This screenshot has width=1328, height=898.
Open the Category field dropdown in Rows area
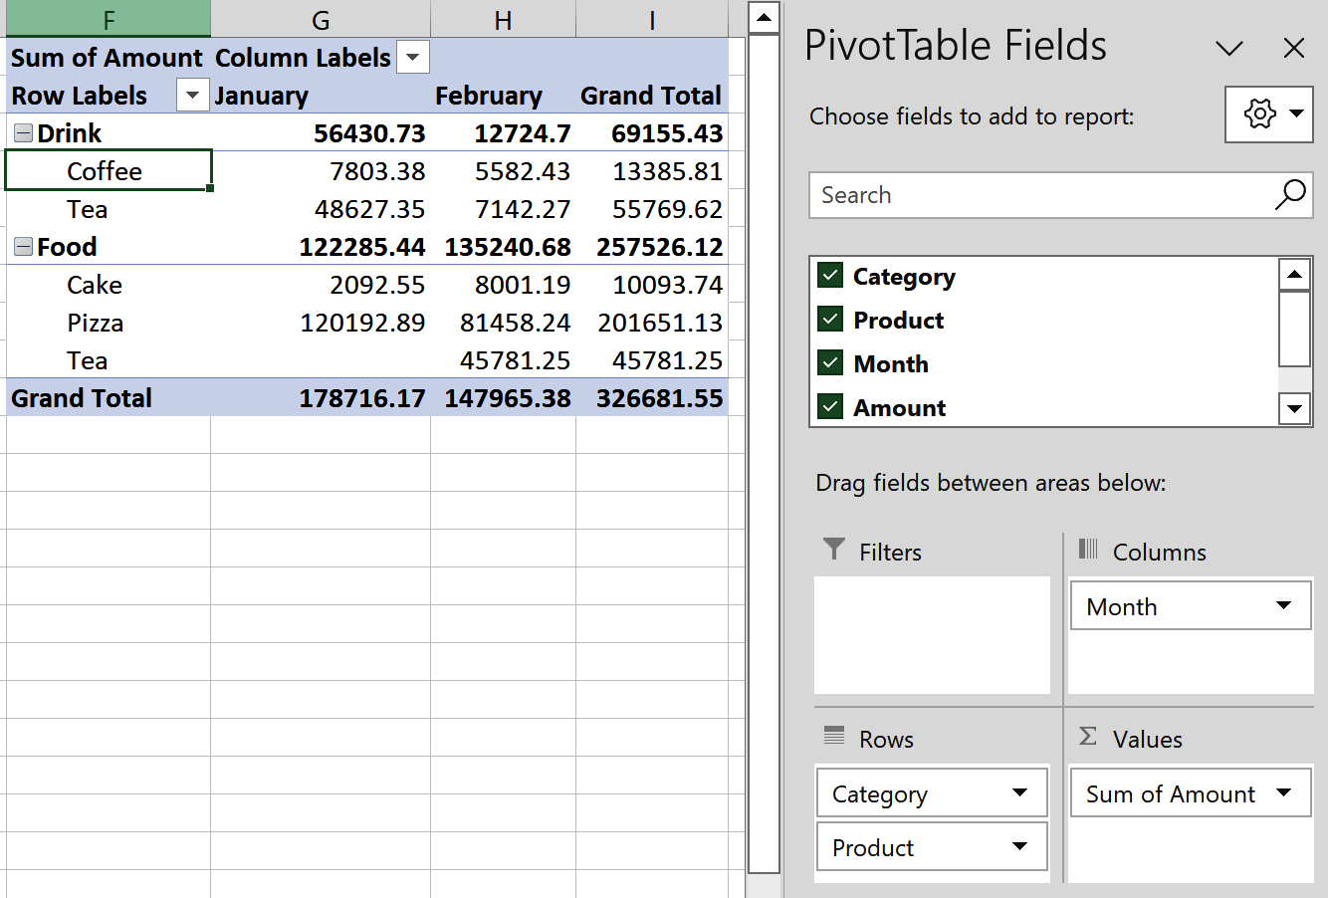1019,792
